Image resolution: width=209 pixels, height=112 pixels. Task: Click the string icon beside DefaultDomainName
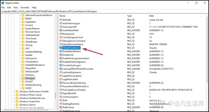(61, 44)
